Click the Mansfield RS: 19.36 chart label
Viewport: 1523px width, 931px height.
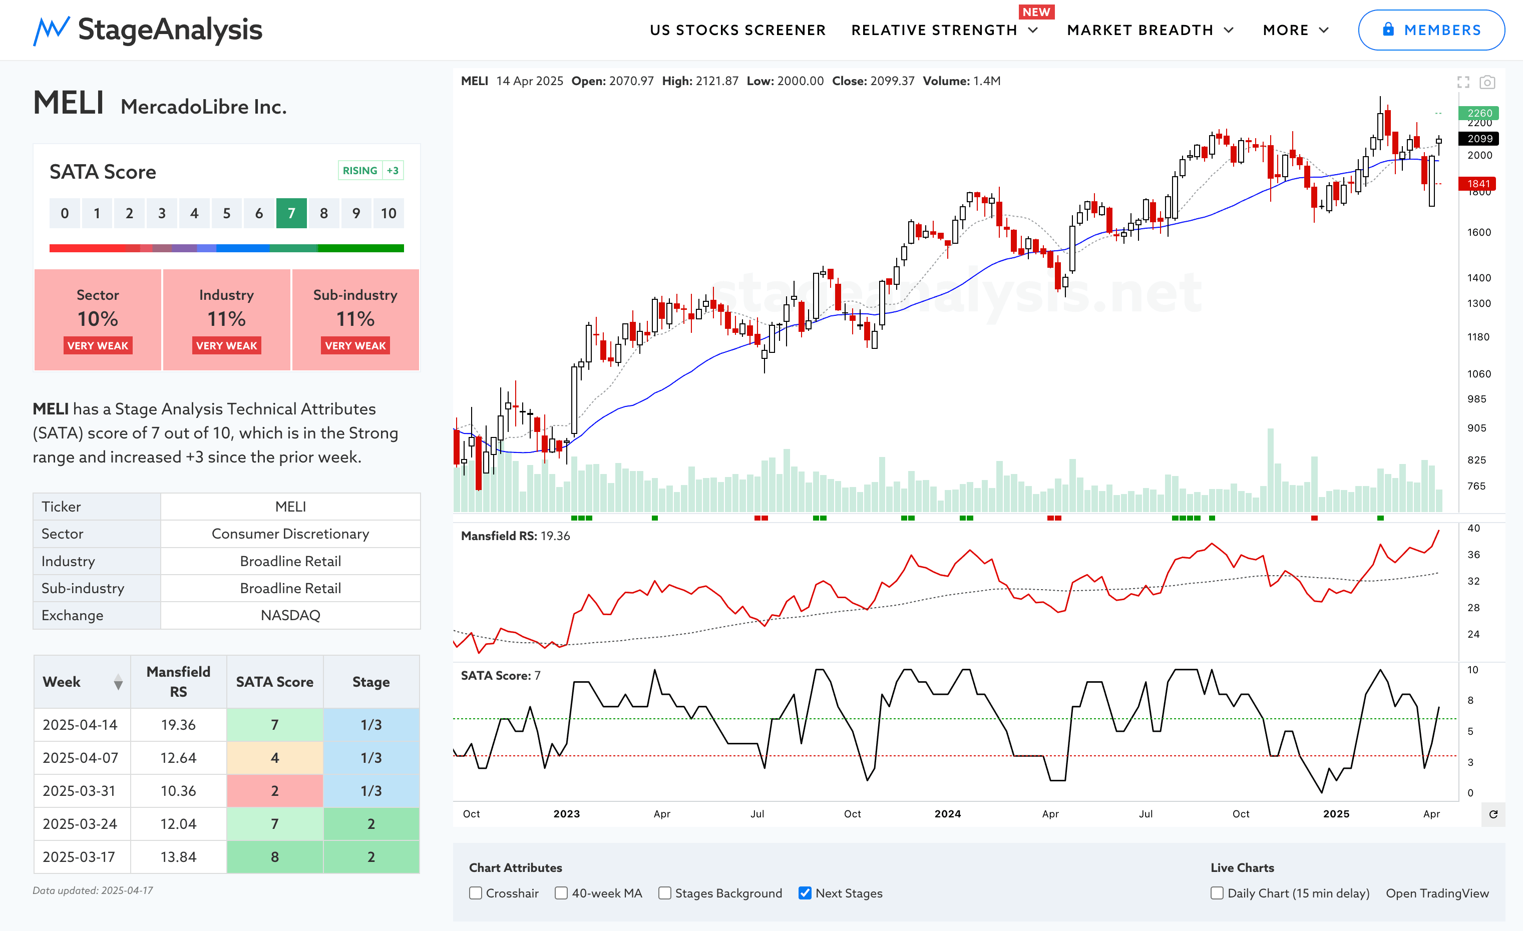click(515, 536)
